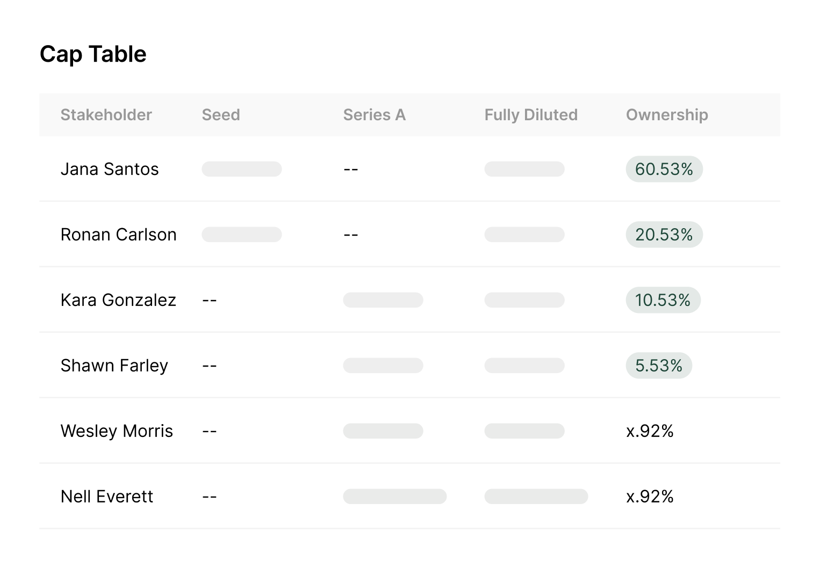Click the 10.53% ownership badge

click(x=663, y=300)
